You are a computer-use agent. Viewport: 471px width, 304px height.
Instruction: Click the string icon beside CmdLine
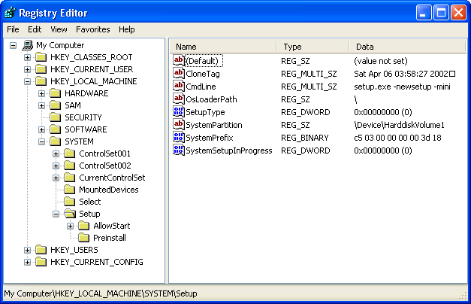[x=179, y=86]
